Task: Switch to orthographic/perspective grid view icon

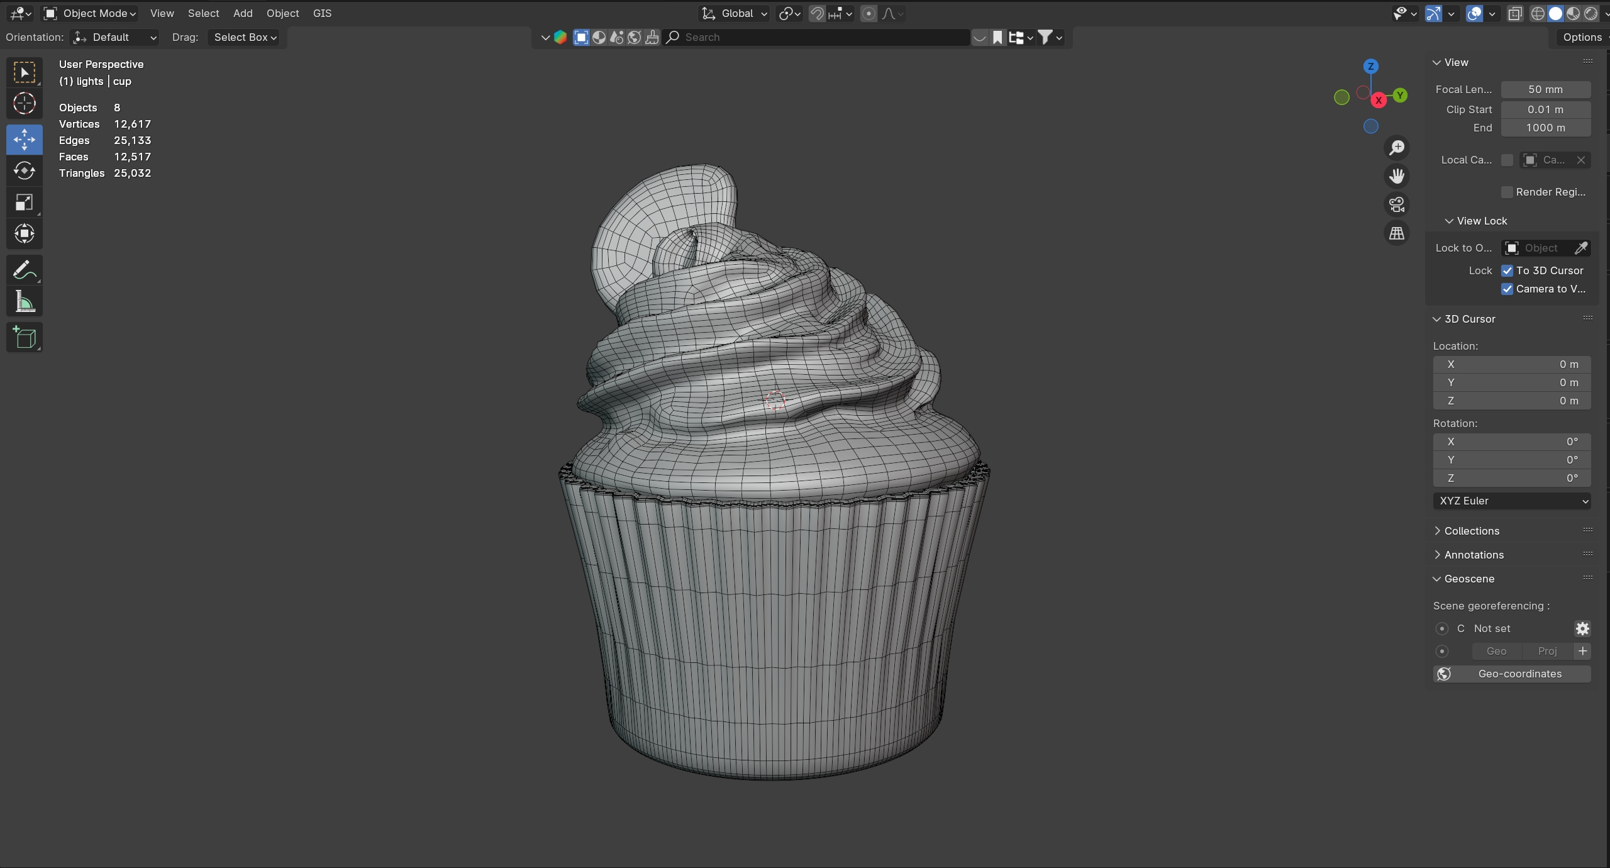Action: coord(1397,233)
